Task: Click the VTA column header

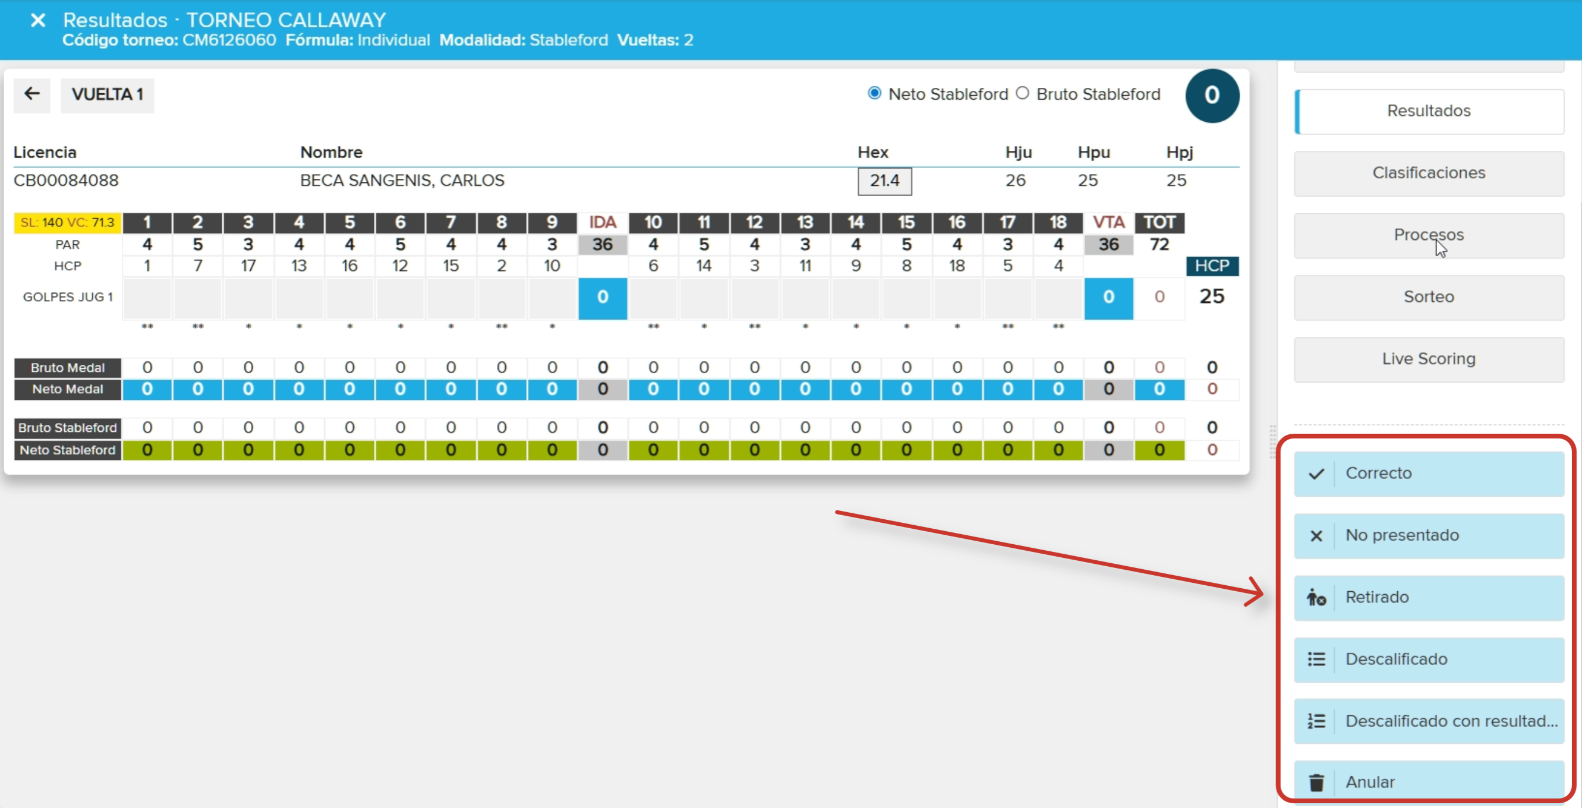Action: click(x=1108, y=222)
